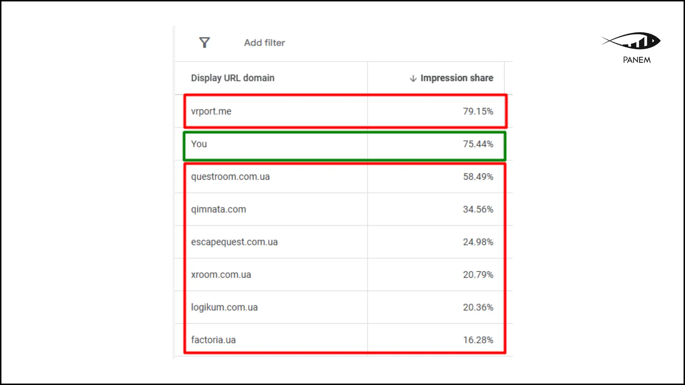This screenshot has width=685, height=385.
Task: Click the escapequest.com.ua domain
Action: tap(234, 242)
